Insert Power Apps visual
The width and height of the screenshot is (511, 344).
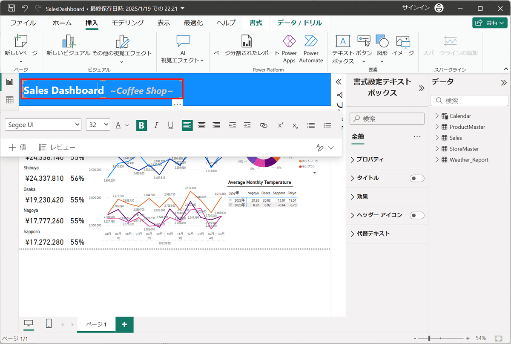coord(289,49)
